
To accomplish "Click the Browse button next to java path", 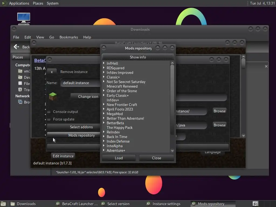I will tap(219, 125).
